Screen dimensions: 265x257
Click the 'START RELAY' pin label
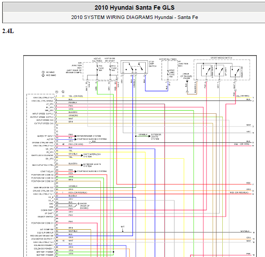click(47, 171)
